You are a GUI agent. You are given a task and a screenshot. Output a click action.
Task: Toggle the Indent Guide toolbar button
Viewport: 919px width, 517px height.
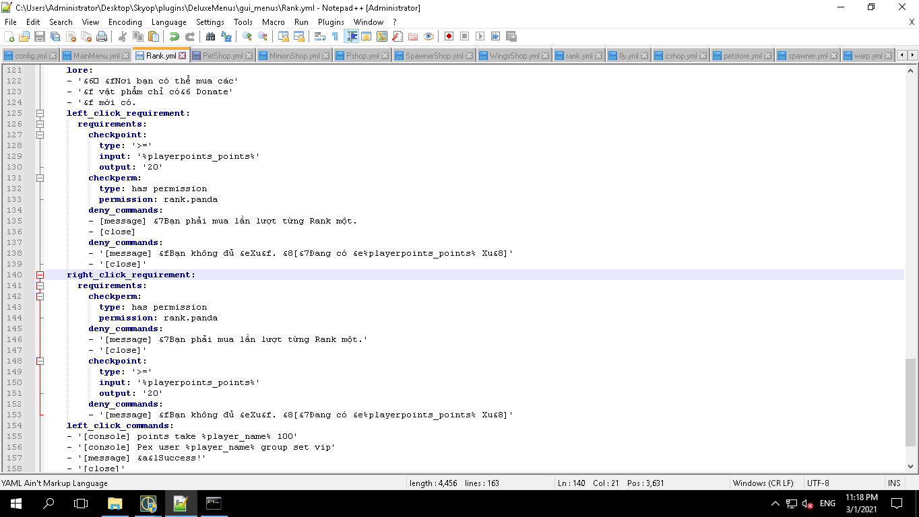click(351, 36)
